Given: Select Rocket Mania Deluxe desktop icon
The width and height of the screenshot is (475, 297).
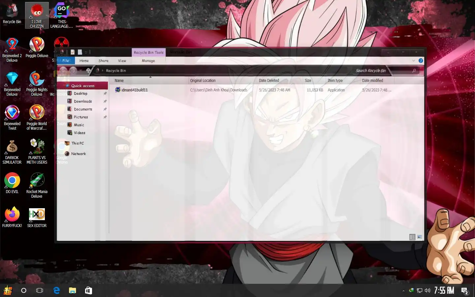Looking at the screenshot, I should 37,185.
